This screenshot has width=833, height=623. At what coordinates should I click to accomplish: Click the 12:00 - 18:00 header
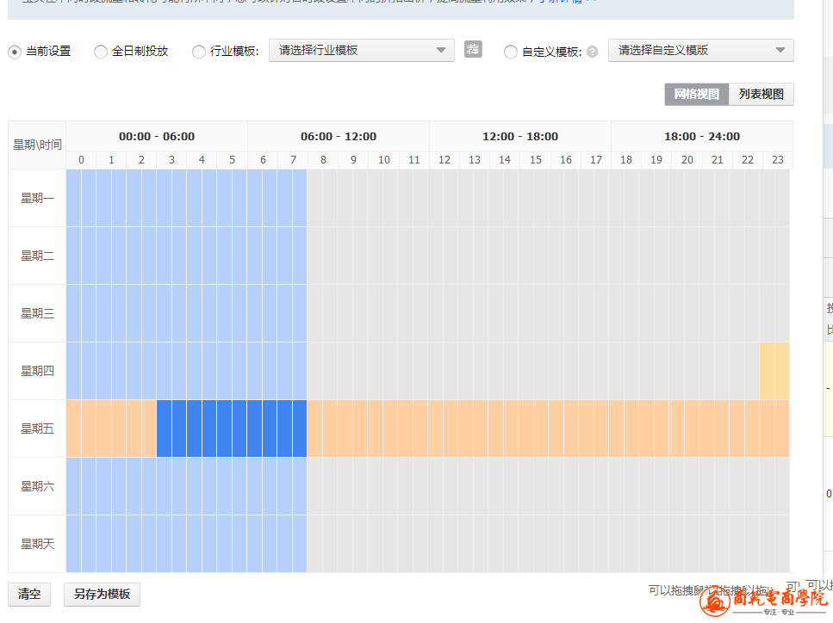point(520,136)
